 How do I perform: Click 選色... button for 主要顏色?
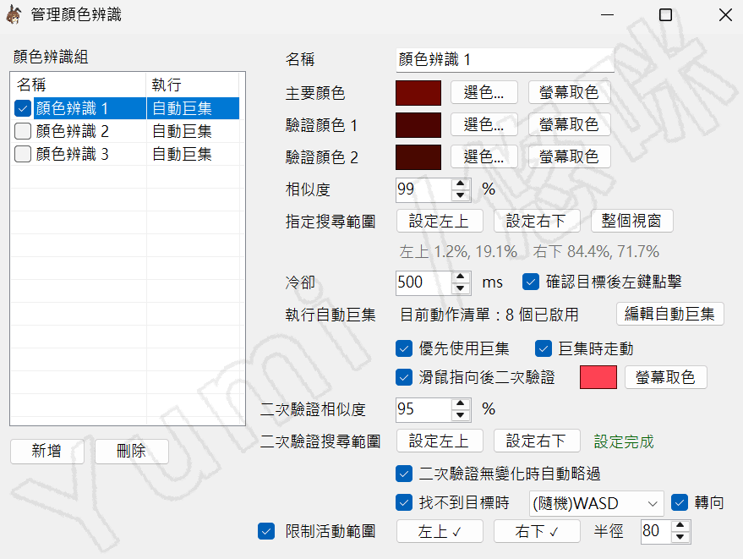click(x=483, y=92)
